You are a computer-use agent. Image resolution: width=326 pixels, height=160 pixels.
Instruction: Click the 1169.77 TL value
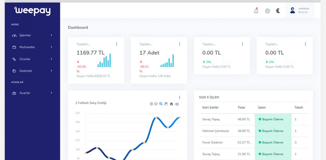(x=91, y=53)
